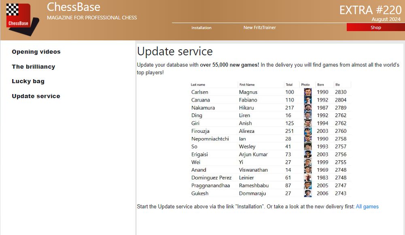405x235 pixels.
Task: Click Viswanathan Anand's photo thumbnail
Action: [307, 170]
